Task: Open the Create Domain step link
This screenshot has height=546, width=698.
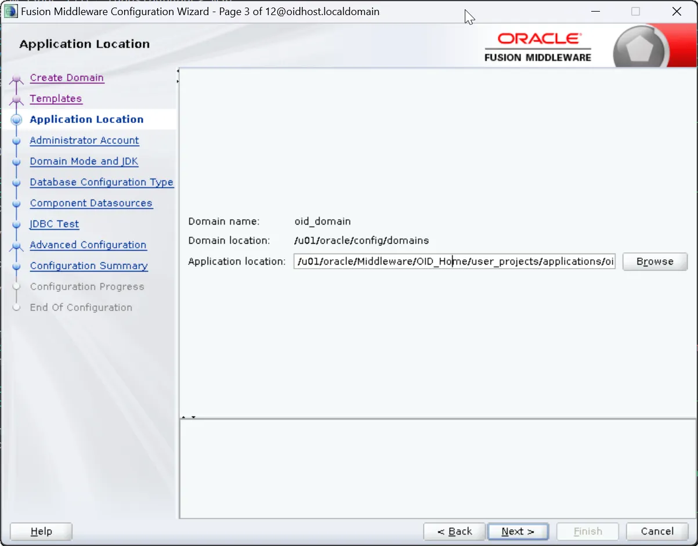Action: click(x=67, y=78)
